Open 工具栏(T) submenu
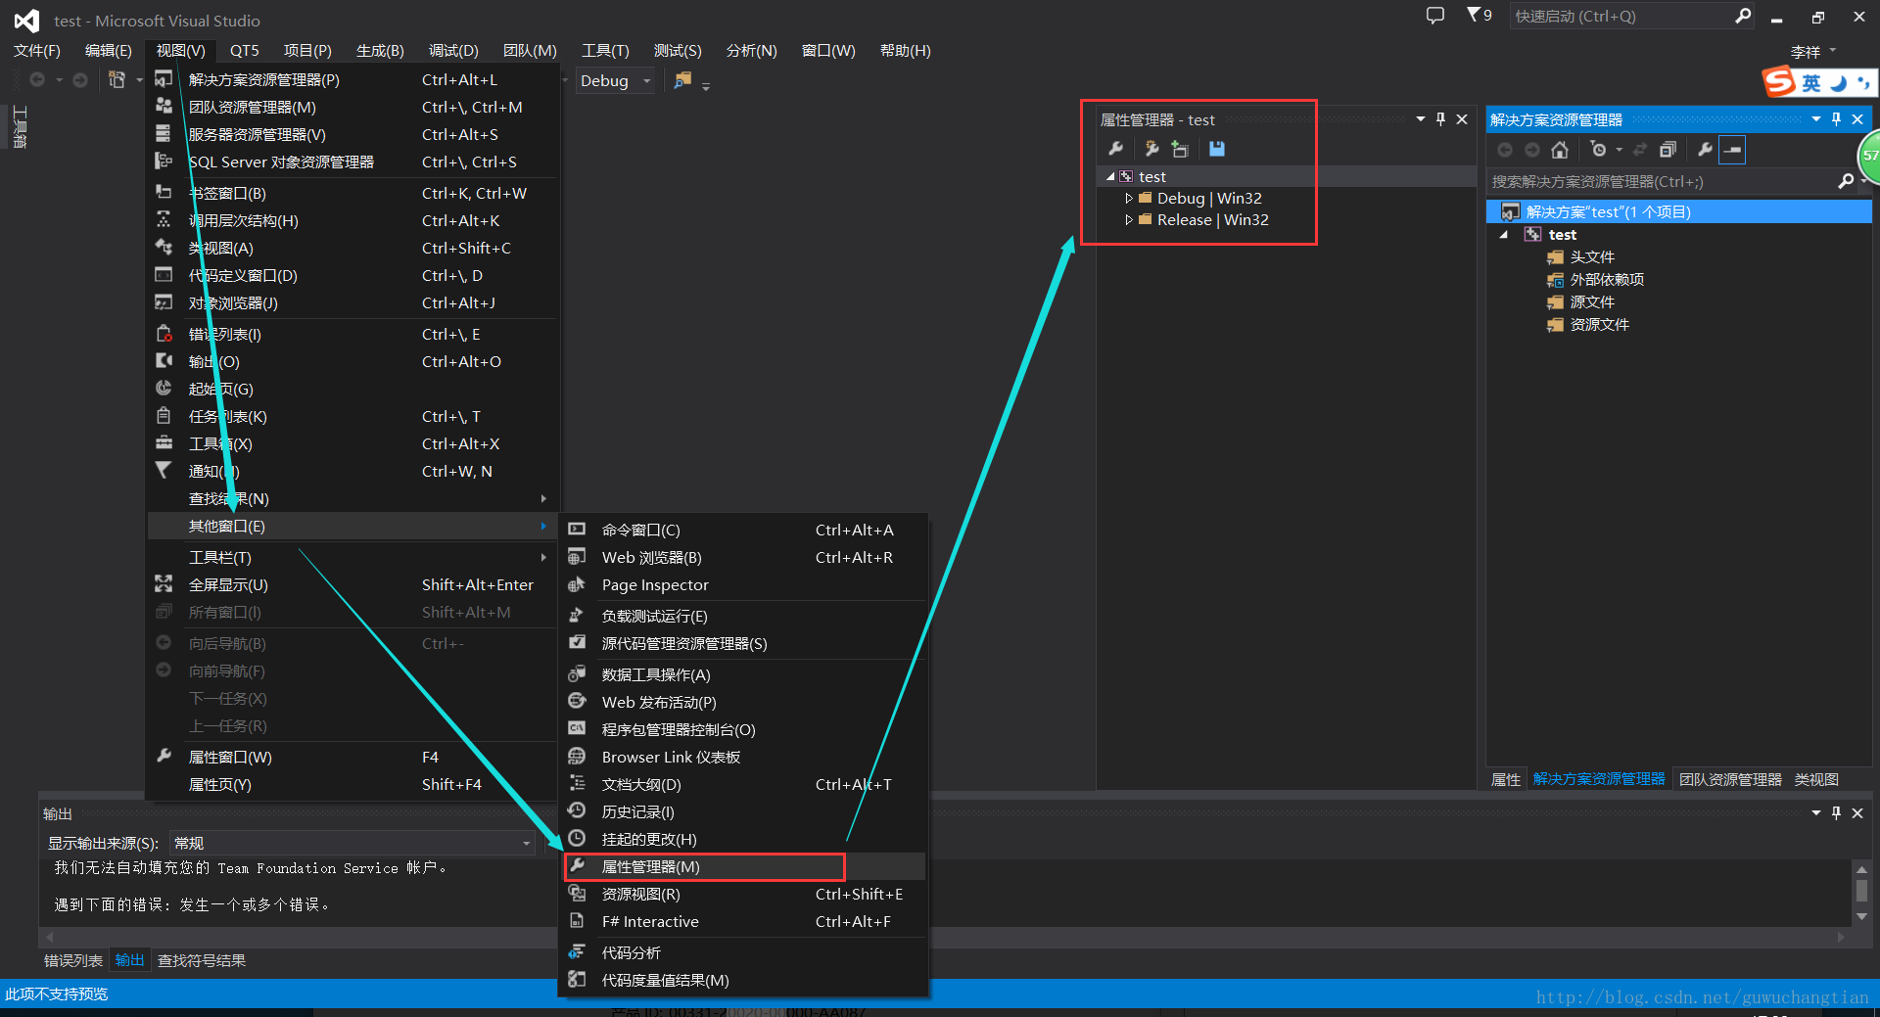 click(x=352, y=557)
